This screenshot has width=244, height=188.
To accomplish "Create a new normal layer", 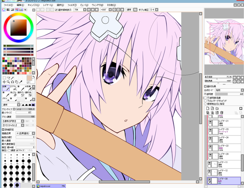I will click(208, 108).
